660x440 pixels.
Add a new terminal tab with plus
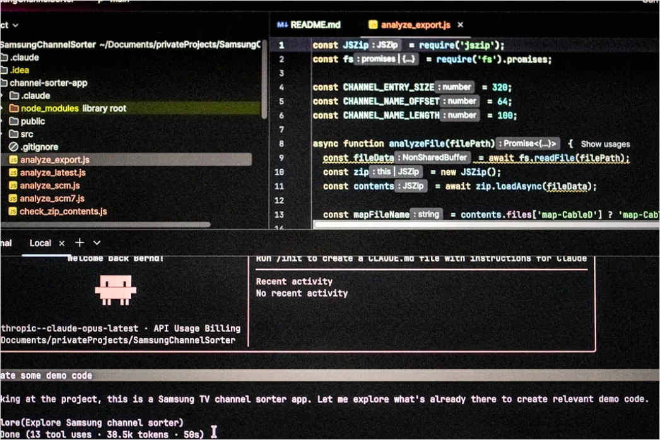pos(80,243)
